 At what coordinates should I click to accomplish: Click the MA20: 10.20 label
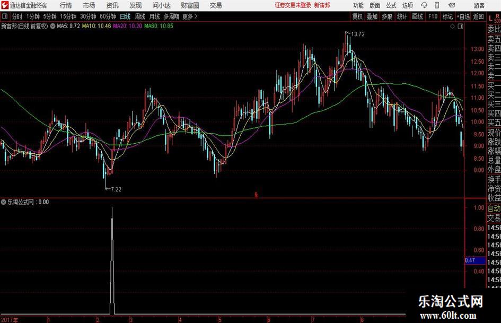[x=127, y=26]
